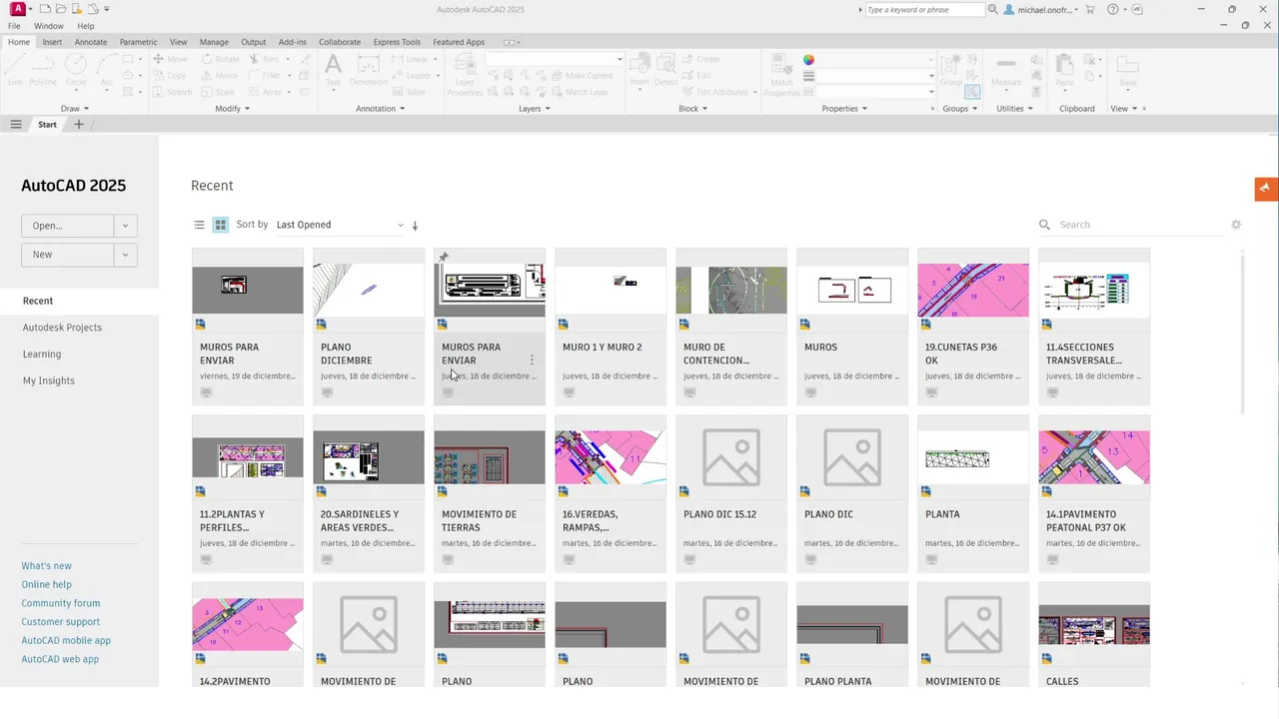
Task: Click the magnifier icon next to keyword search
Action: [993, 9]
